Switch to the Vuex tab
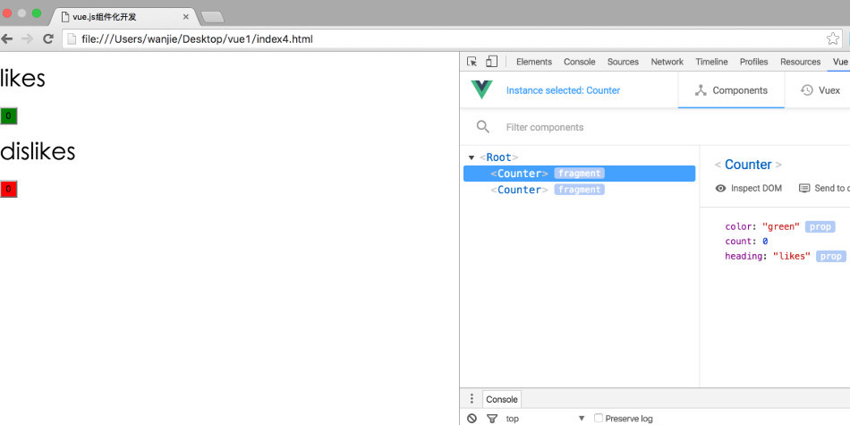The image size is (850, 425). coord(820,90)
